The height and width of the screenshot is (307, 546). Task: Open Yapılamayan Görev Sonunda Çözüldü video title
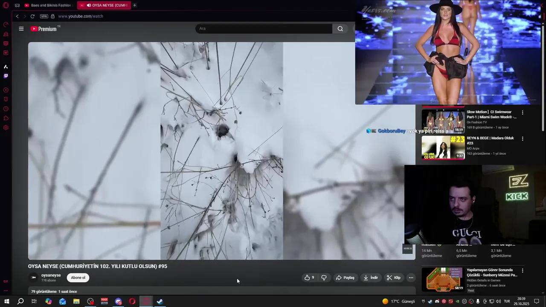click(492, 272)
